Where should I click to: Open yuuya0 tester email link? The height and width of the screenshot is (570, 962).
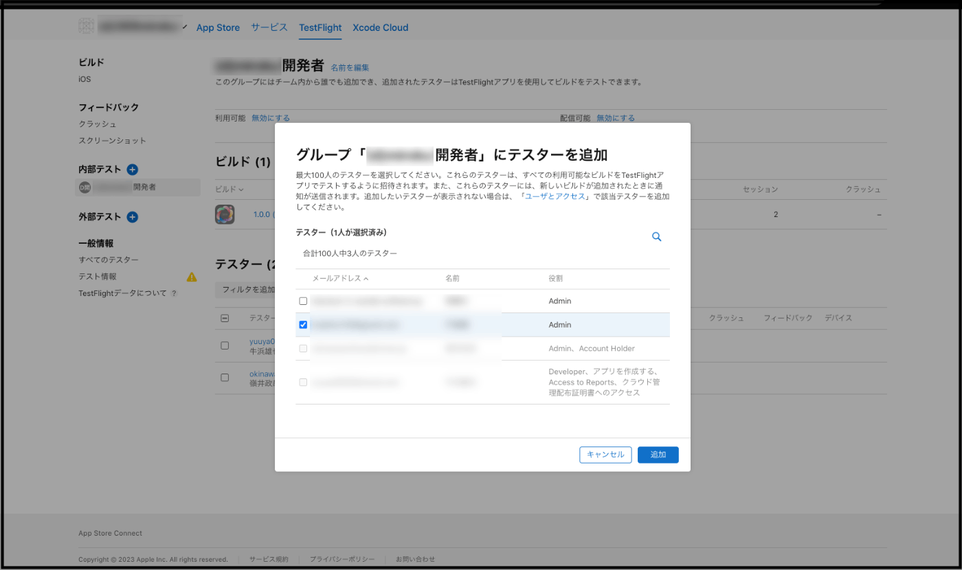point(262,341)
